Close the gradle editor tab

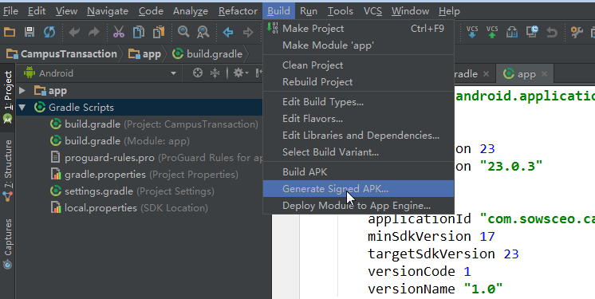[x=486, y=74]
